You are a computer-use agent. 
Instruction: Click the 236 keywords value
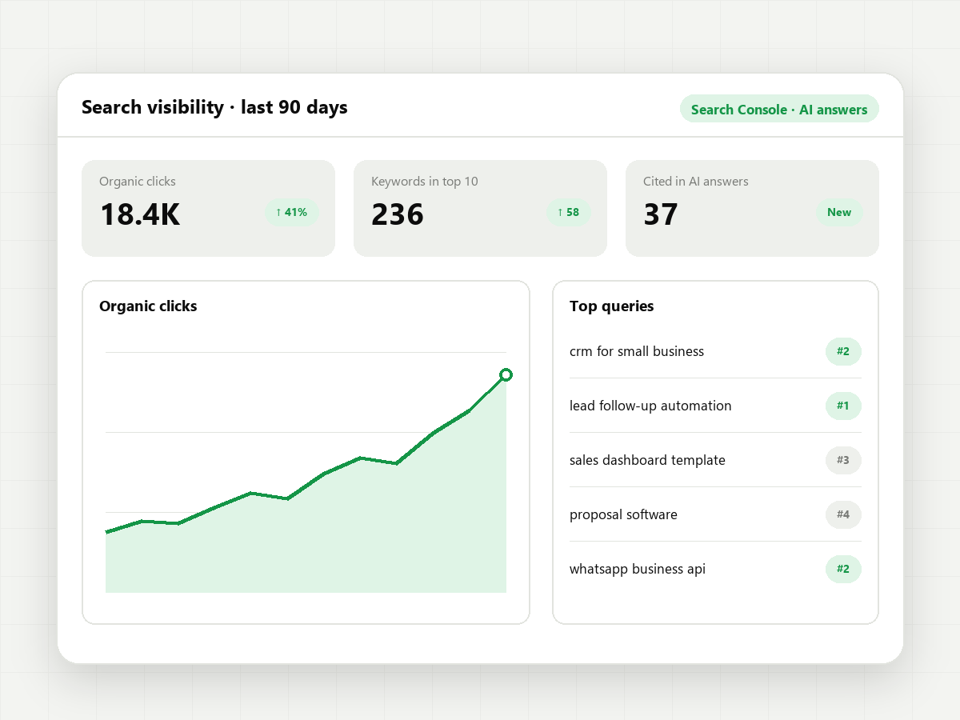click(398, 214)
